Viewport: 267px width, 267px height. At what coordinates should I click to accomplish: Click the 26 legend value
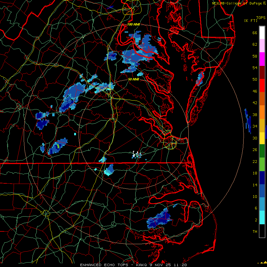(x=255, y=150)
